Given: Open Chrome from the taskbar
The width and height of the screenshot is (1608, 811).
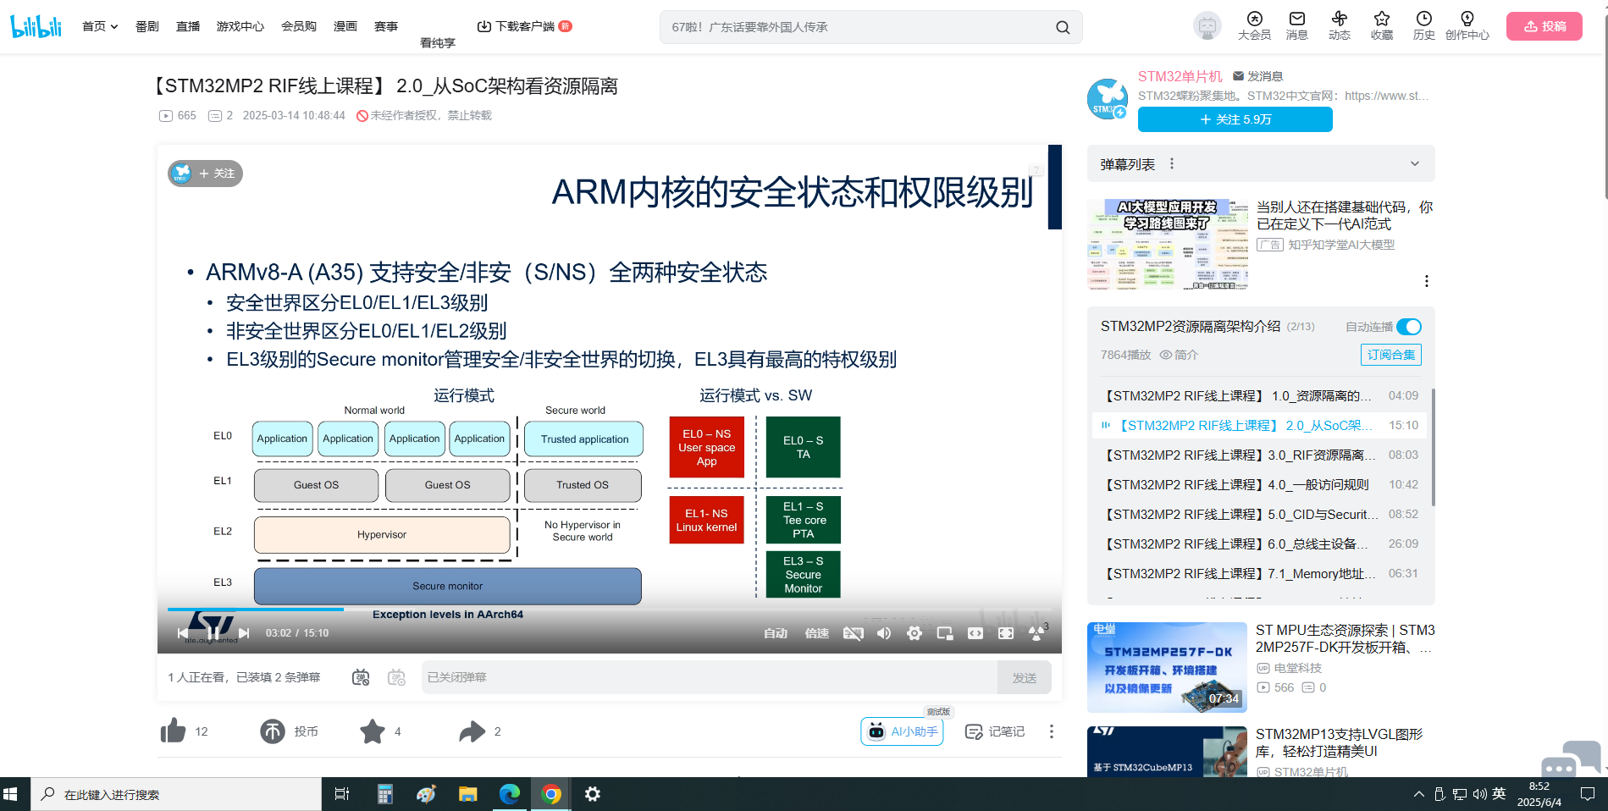Looking at the screenshot, I should click(551, 794).
